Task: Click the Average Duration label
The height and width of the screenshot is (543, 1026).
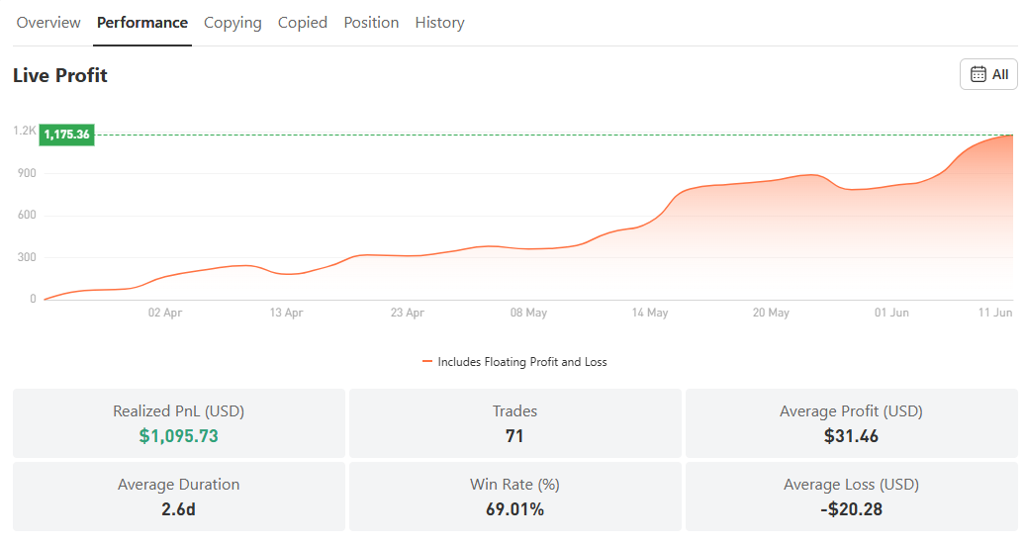Action: point(179,485)
